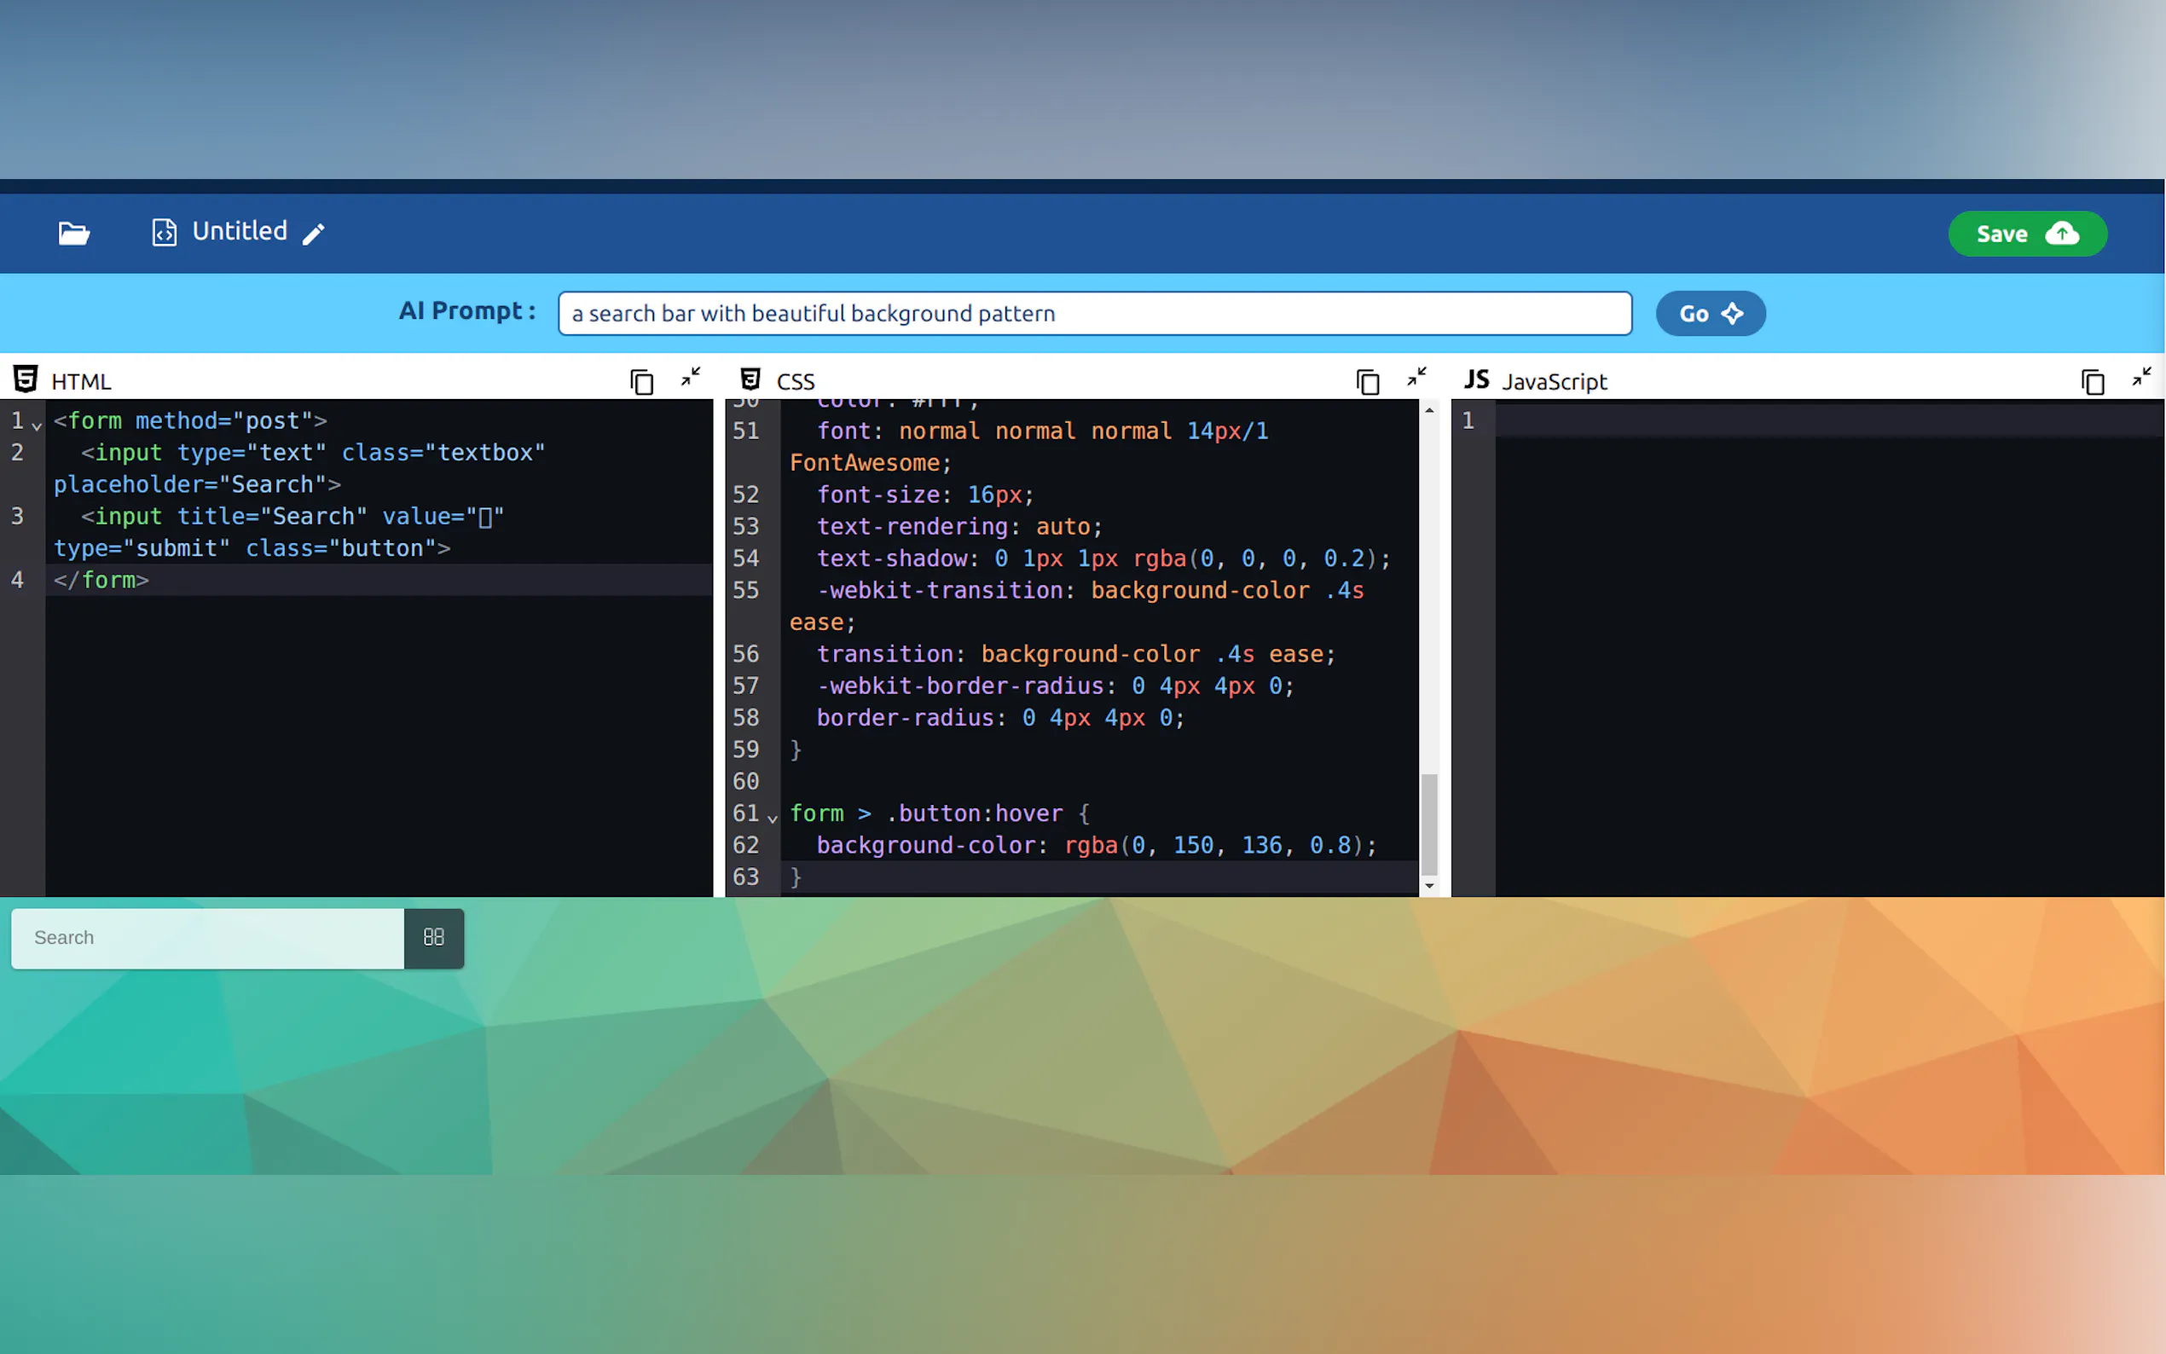Viewport: 2166px width, 1354px height.
Task: Fold the .button:hover rule on line 61
Action: tap(772, 818)
